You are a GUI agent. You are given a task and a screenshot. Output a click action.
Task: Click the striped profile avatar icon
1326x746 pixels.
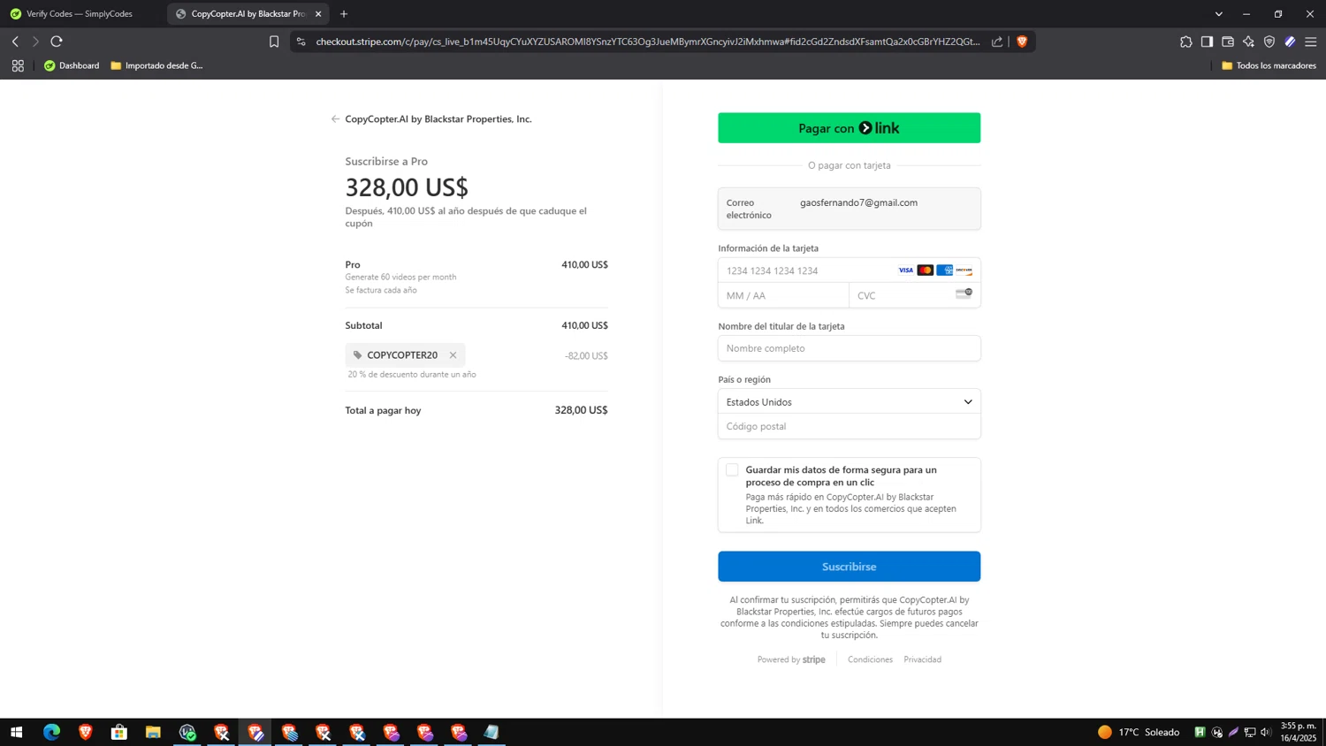[x=1290, y=42]
